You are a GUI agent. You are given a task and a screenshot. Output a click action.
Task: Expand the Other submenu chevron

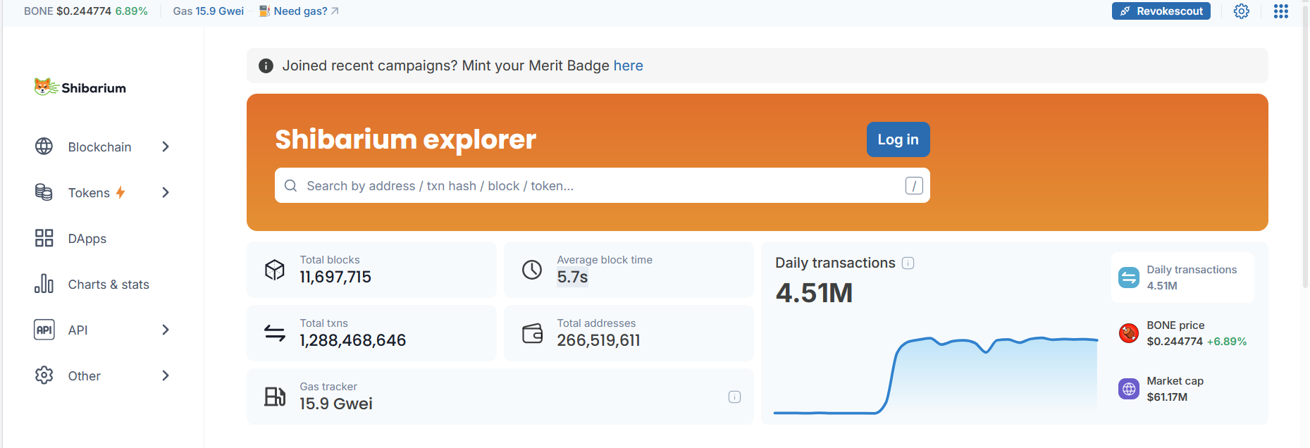pos(166,375)
